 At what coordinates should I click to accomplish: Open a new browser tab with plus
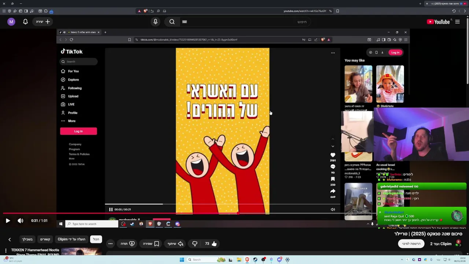[420, 4]
